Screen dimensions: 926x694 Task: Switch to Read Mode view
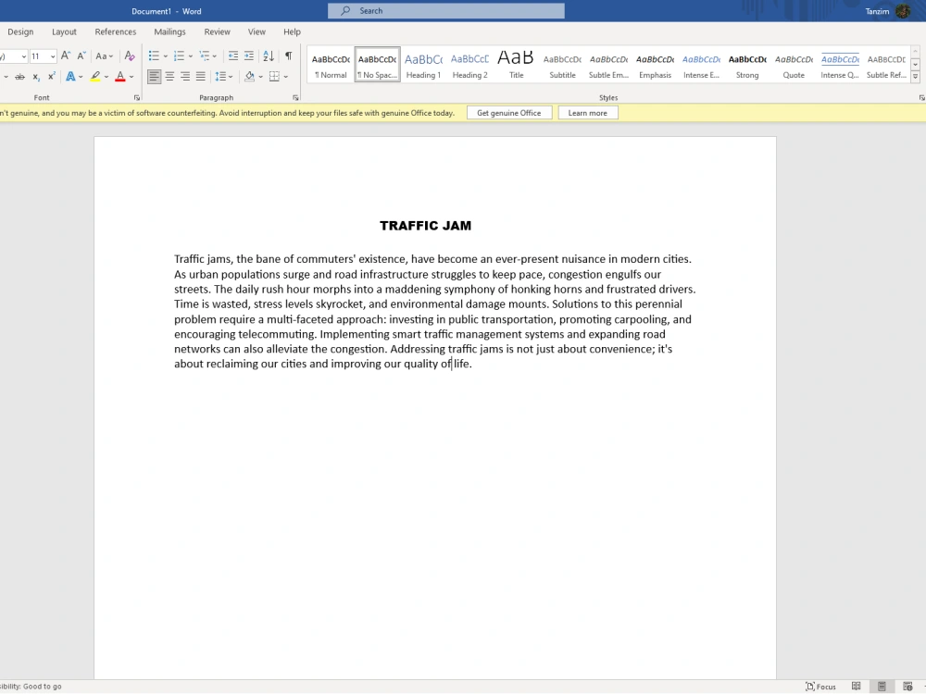(x=856, y=687)
